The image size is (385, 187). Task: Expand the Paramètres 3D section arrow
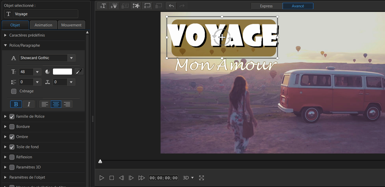coord(6,167)
